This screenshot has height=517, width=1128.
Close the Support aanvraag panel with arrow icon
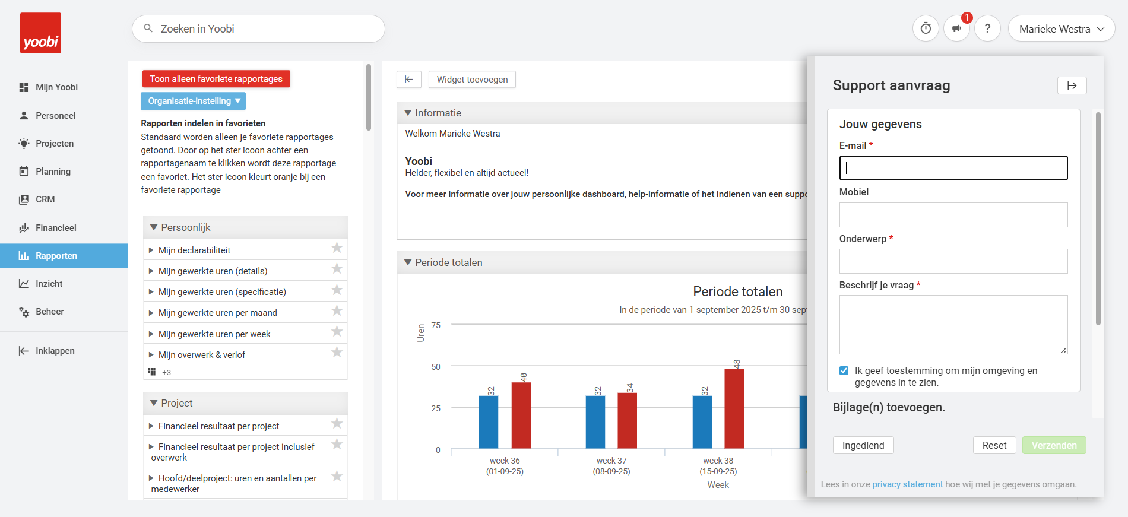click(1072, 85)
